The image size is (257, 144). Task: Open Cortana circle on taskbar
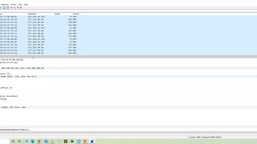[13, 141]
